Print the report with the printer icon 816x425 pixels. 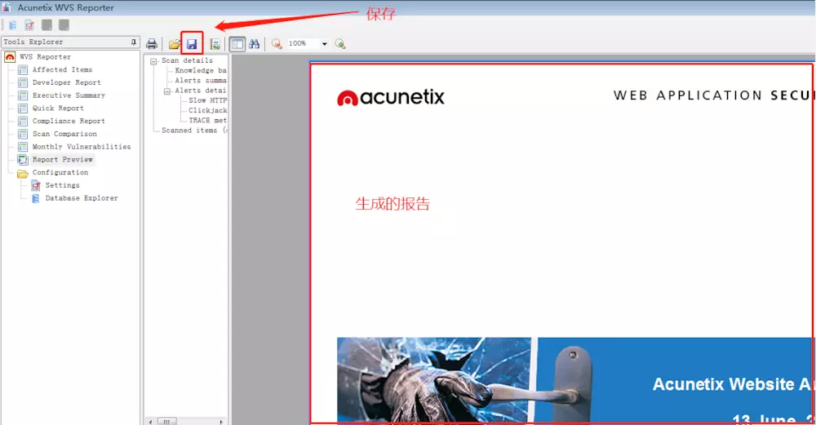click(x=152, y=44)
